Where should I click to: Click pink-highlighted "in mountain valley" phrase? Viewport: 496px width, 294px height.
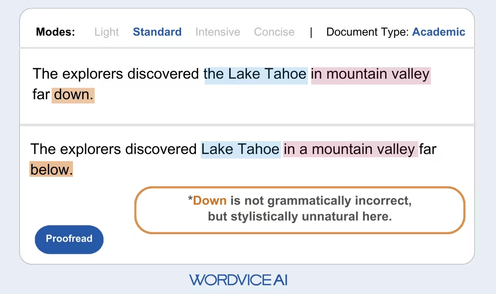pos(370,74)
